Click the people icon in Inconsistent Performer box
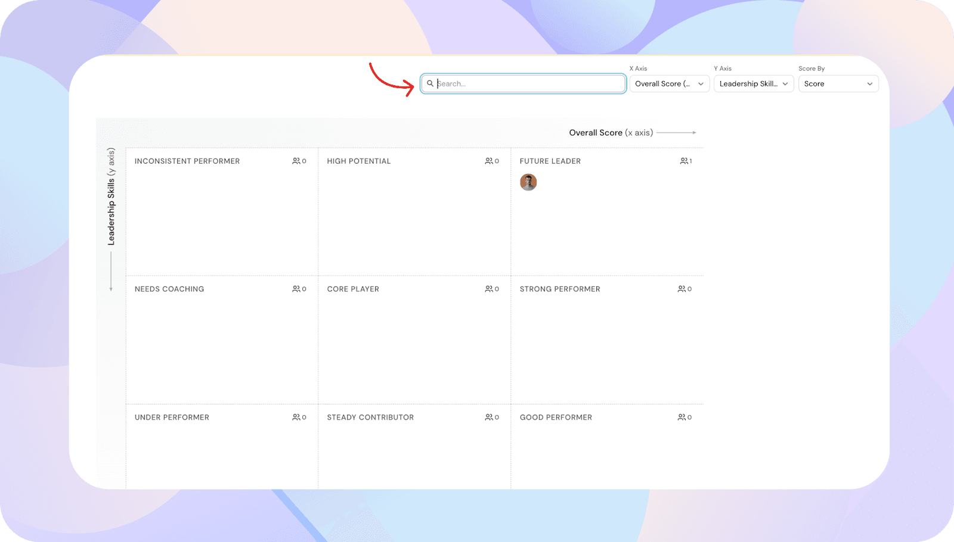 (x=296, y=161)
